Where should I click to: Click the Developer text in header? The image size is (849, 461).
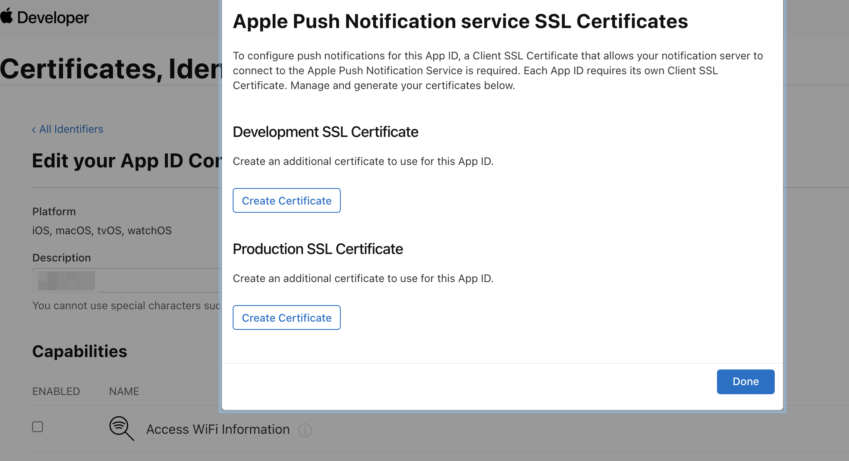click(53, 18)
